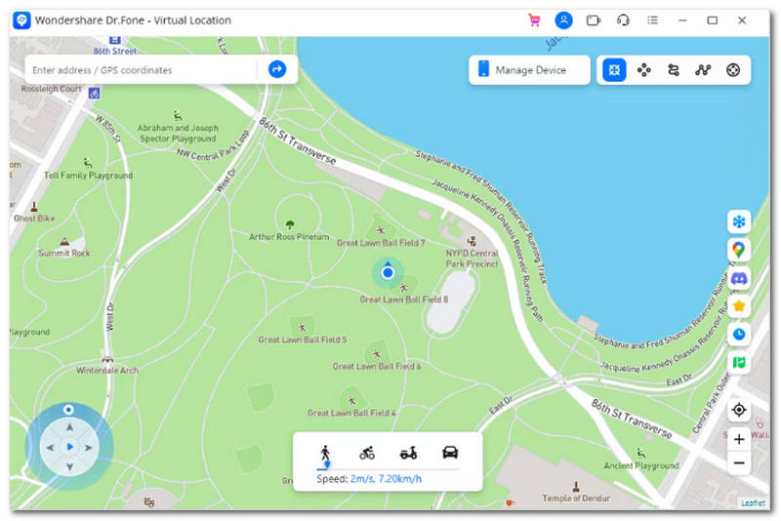Open historical records clock icon

[739, 334]
